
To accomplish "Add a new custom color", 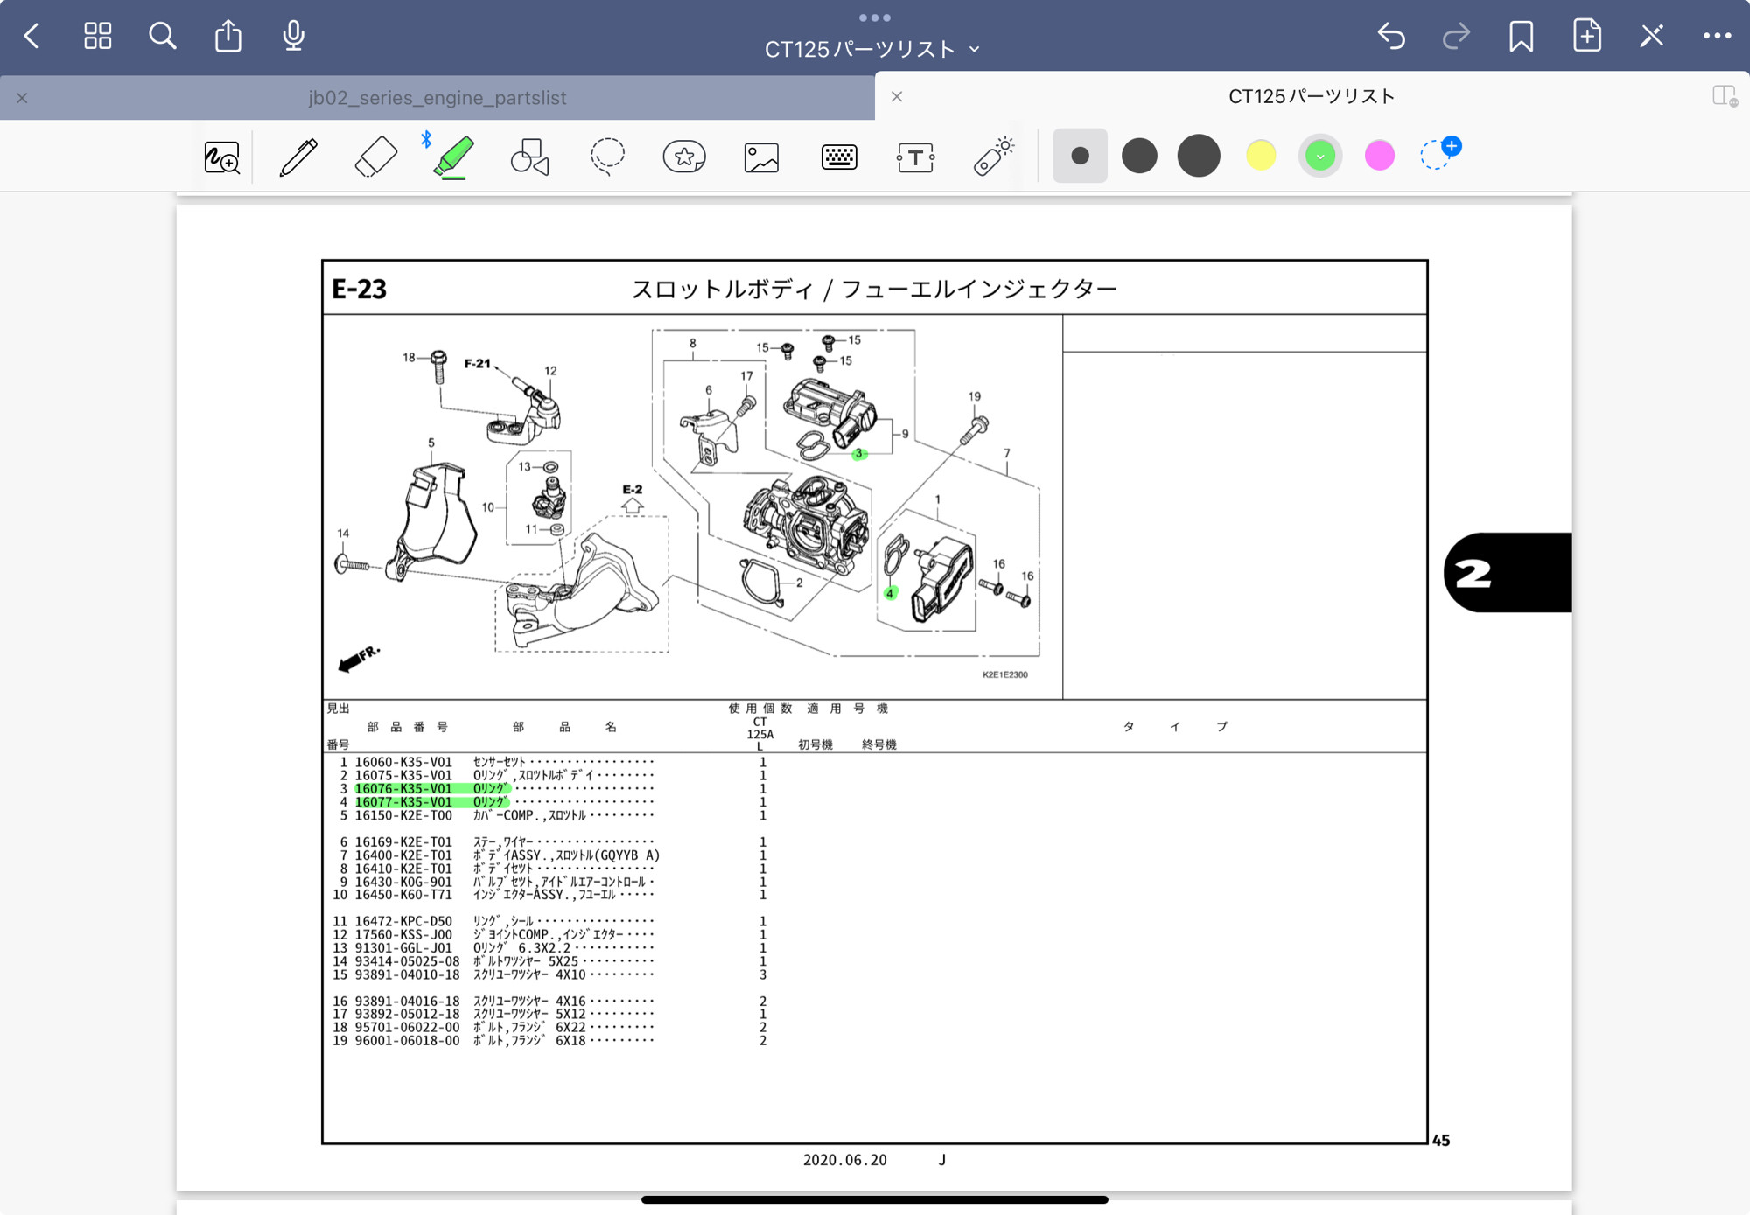I will coord(1439,153).
